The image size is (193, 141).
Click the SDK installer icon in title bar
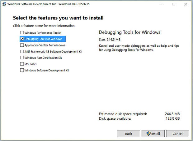tap(4, 4)
